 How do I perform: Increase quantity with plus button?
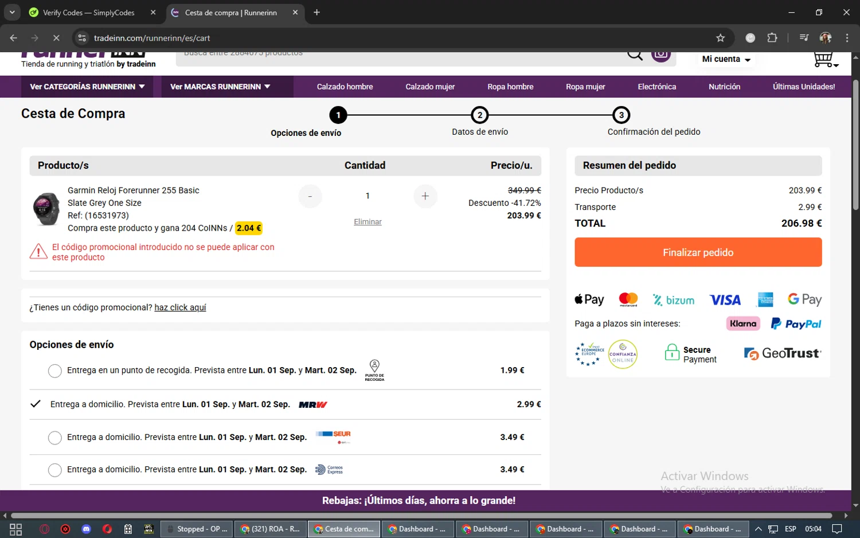point(425,196)
